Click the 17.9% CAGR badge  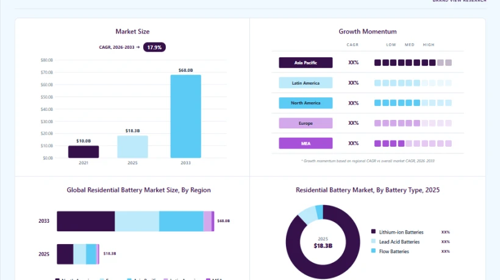click(154, 47)
